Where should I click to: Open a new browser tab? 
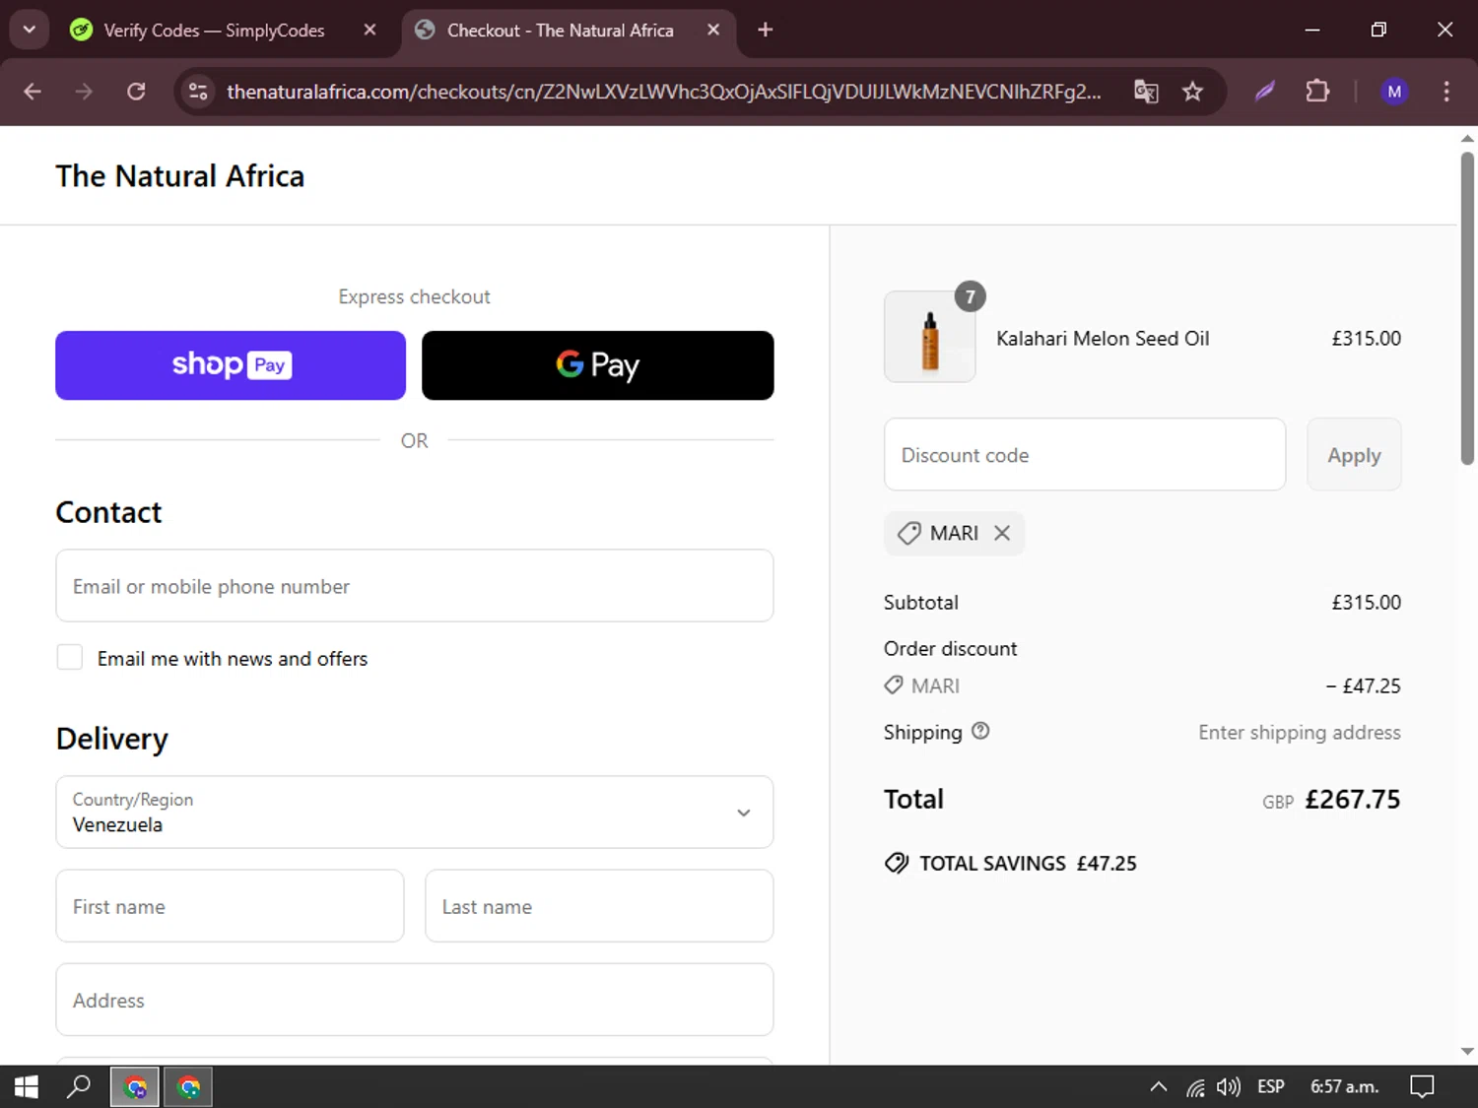pos(765,30)
